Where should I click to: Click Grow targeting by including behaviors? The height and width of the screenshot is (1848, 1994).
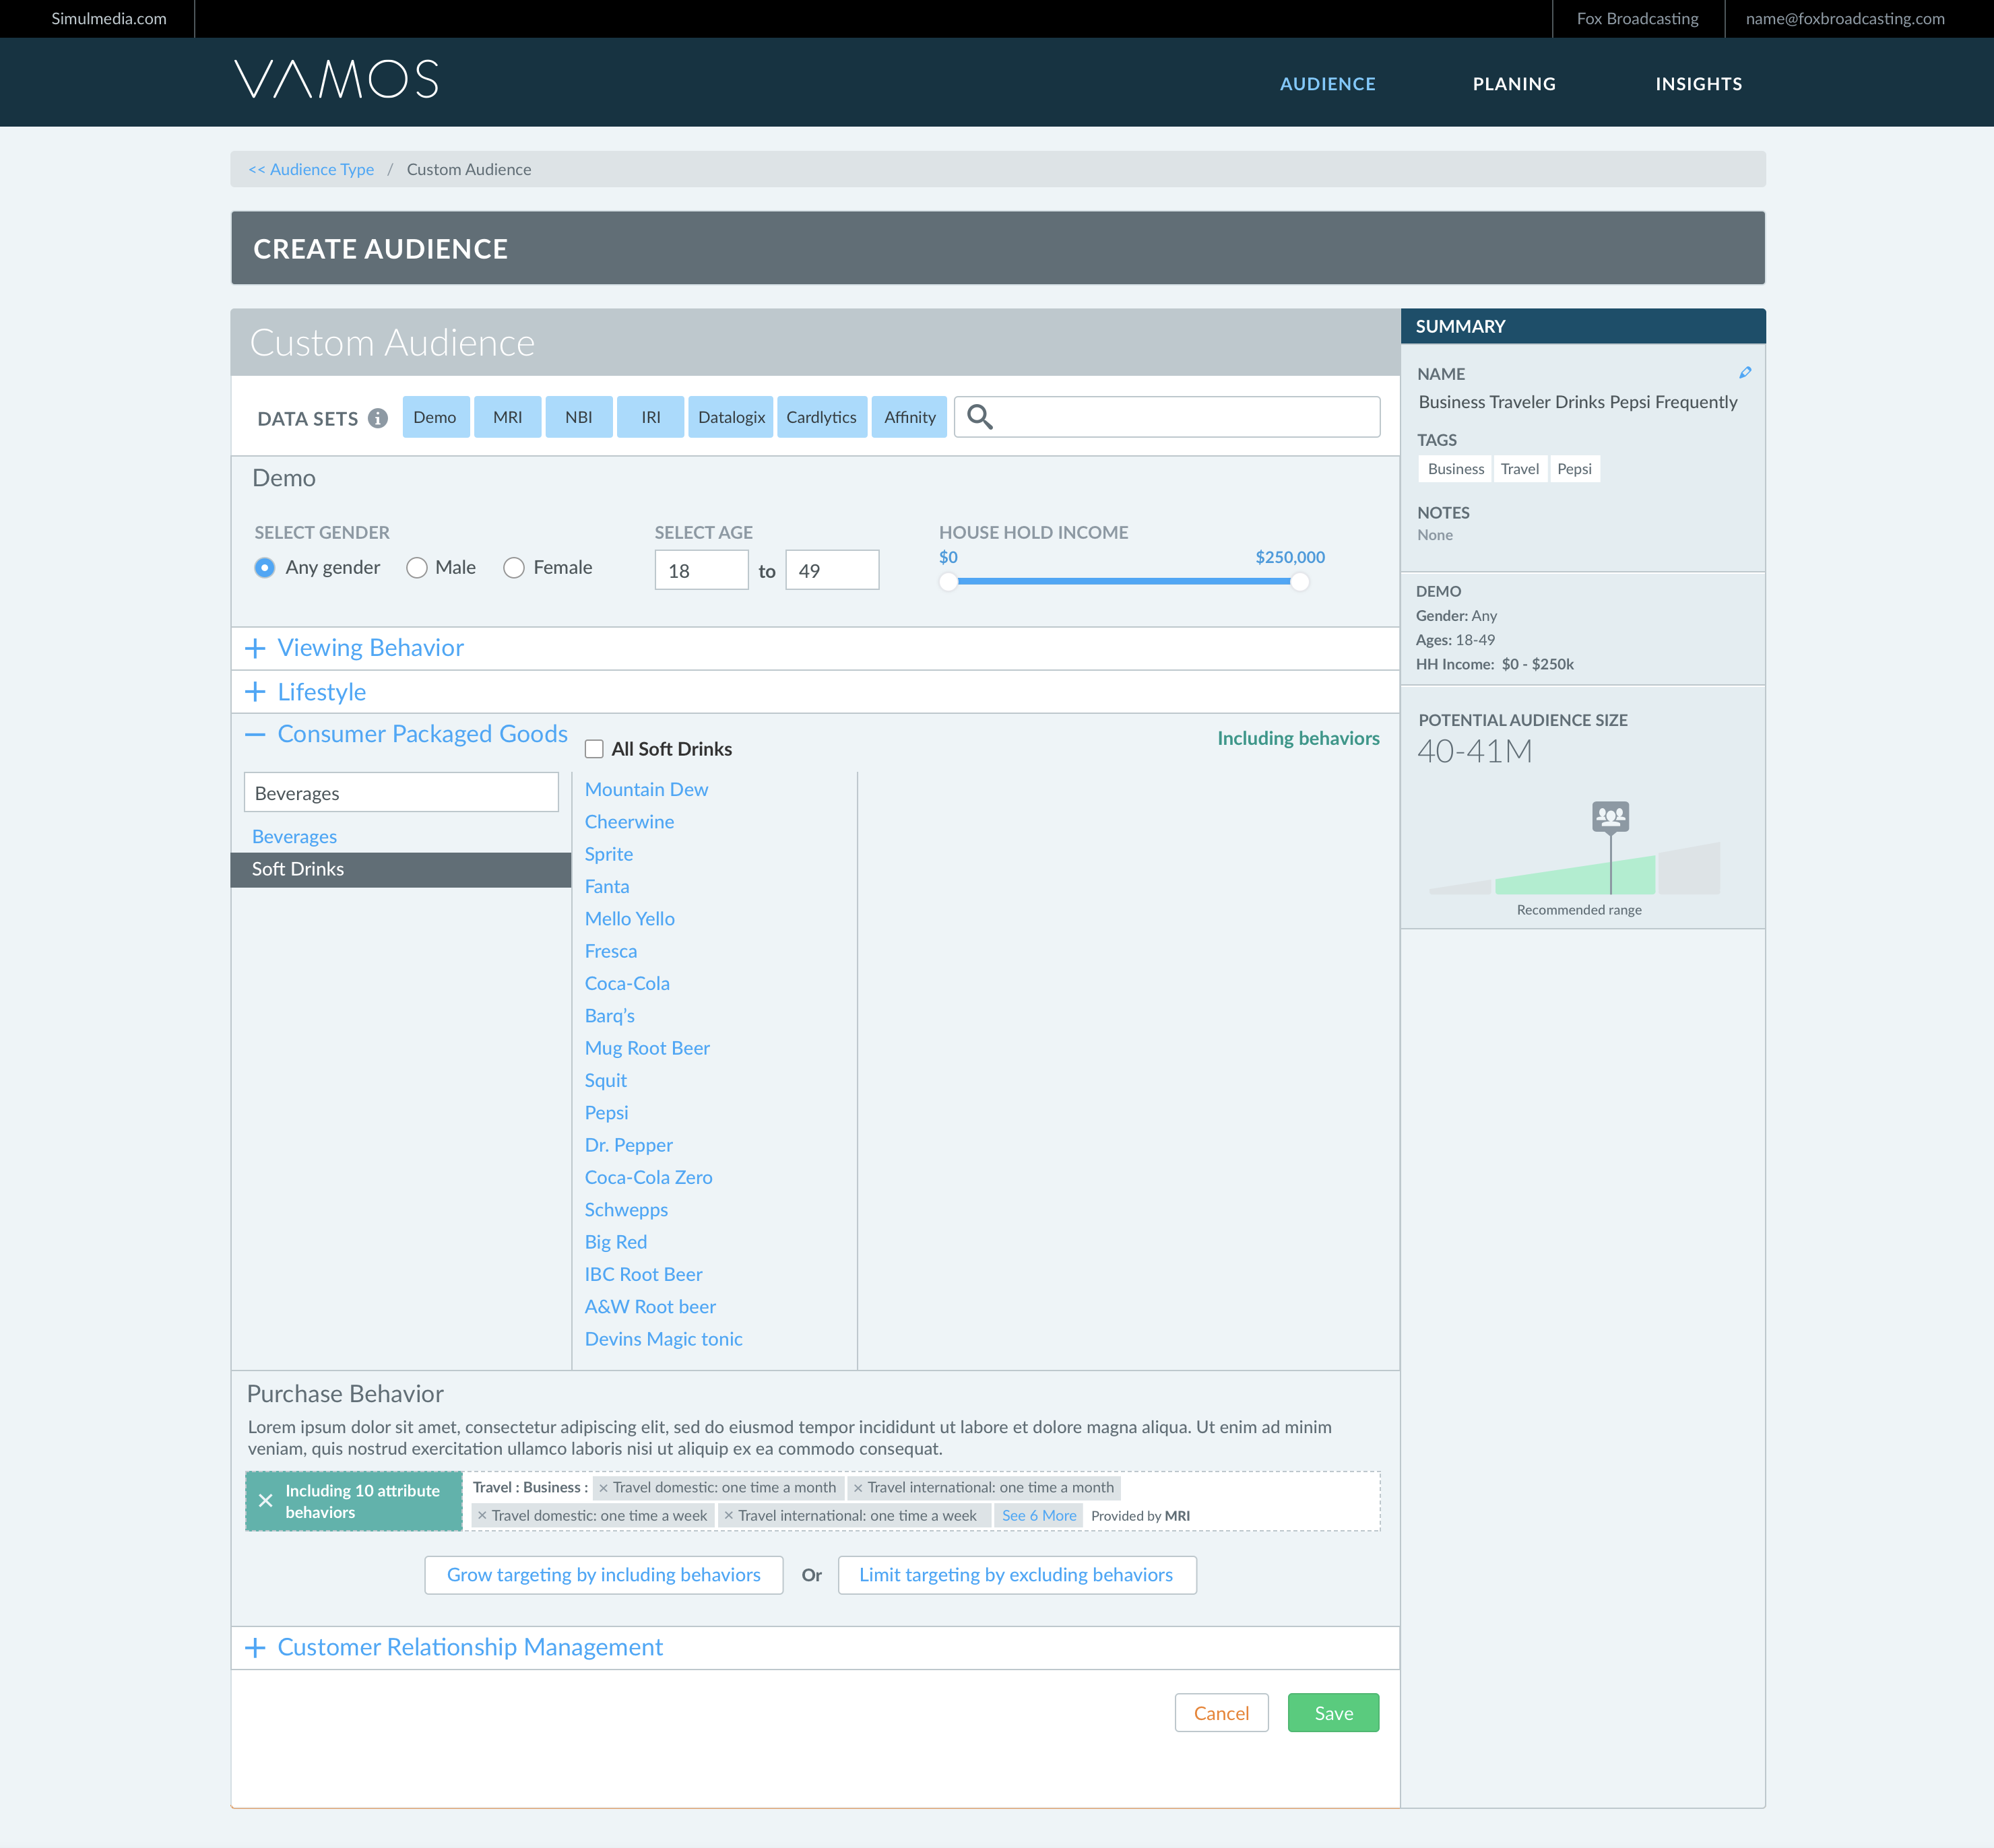tap(603, 1575)
